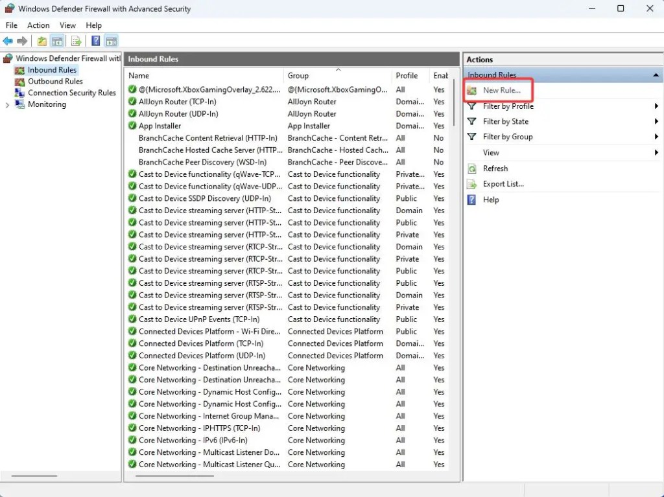Select the Microsoft.XboxGamingOverlay rule row
This screenshot has width=664, height=497.
287,90
